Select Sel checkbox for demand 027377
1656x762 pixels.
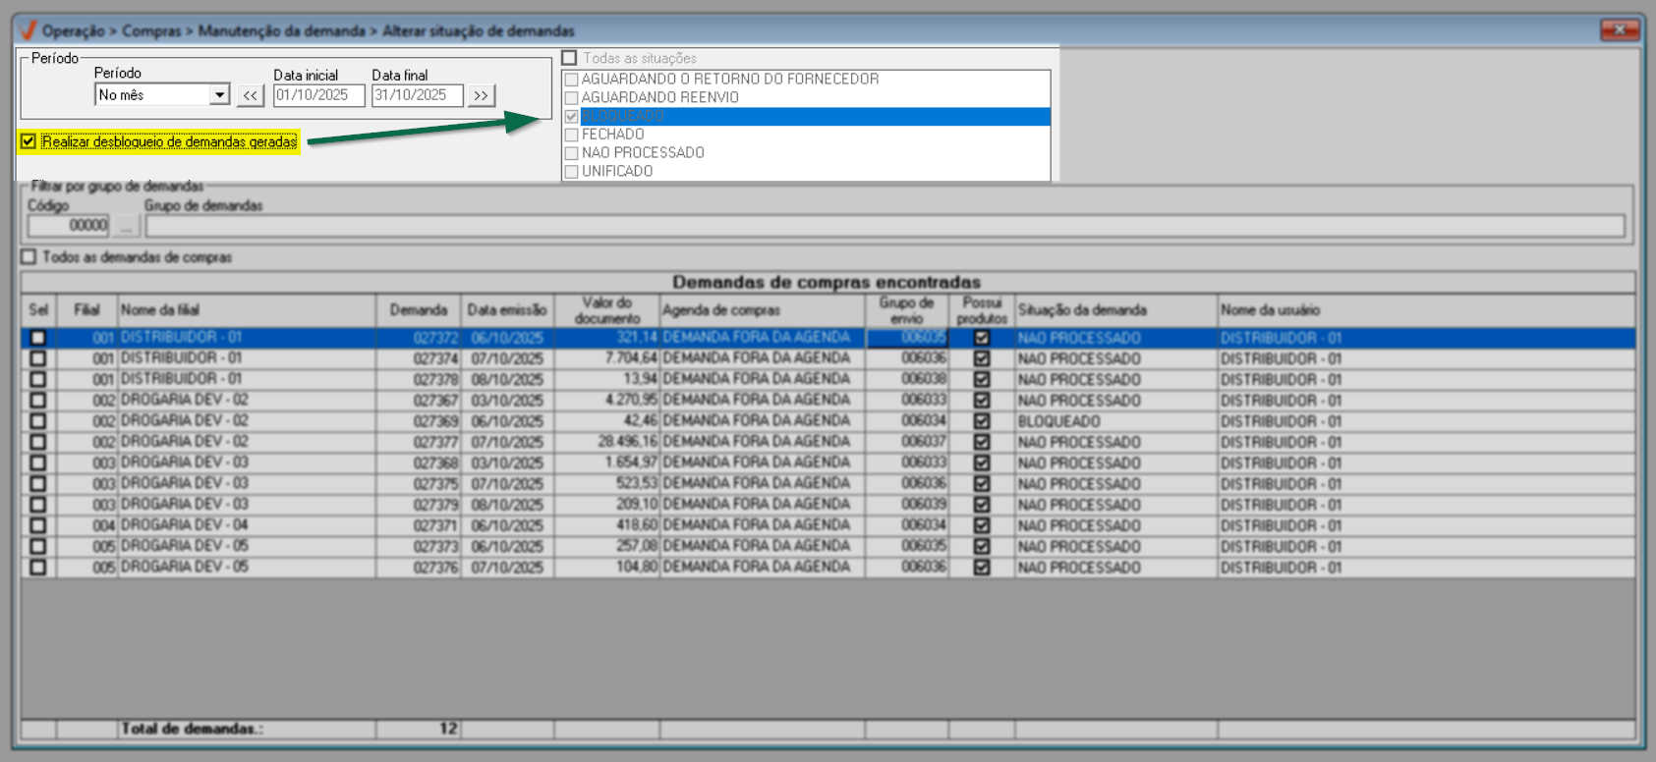coord(38,442)
